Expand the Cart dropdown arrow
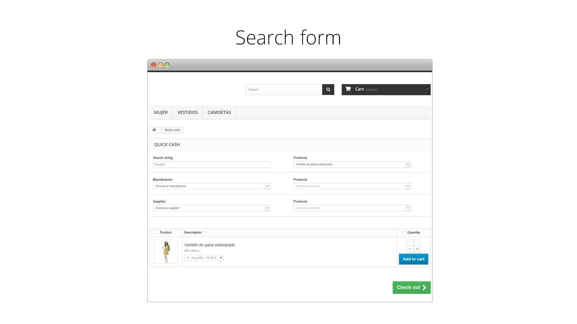 (x=426, y=89)
